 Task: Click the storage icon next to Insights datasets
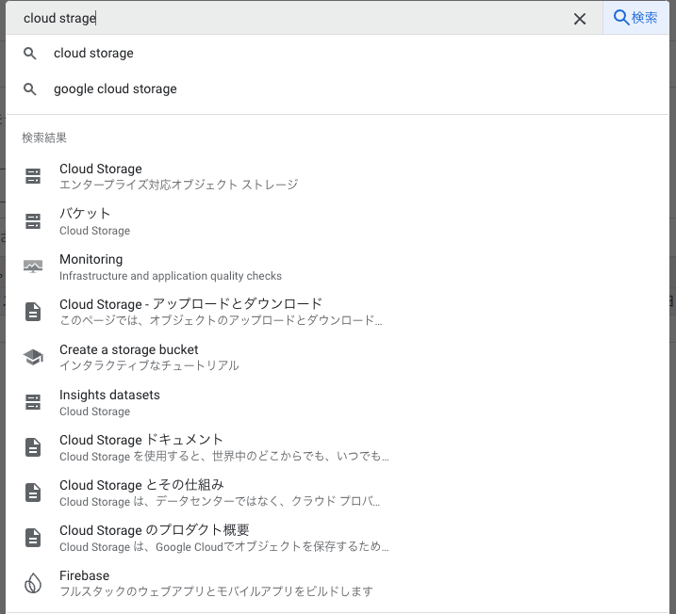tap(33, 402)
